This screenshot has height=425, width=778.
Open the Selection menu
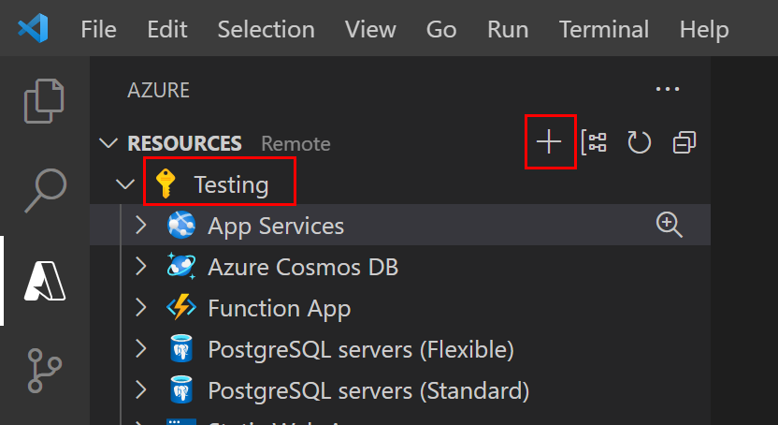pyautogui.click(x=266, y=29)
